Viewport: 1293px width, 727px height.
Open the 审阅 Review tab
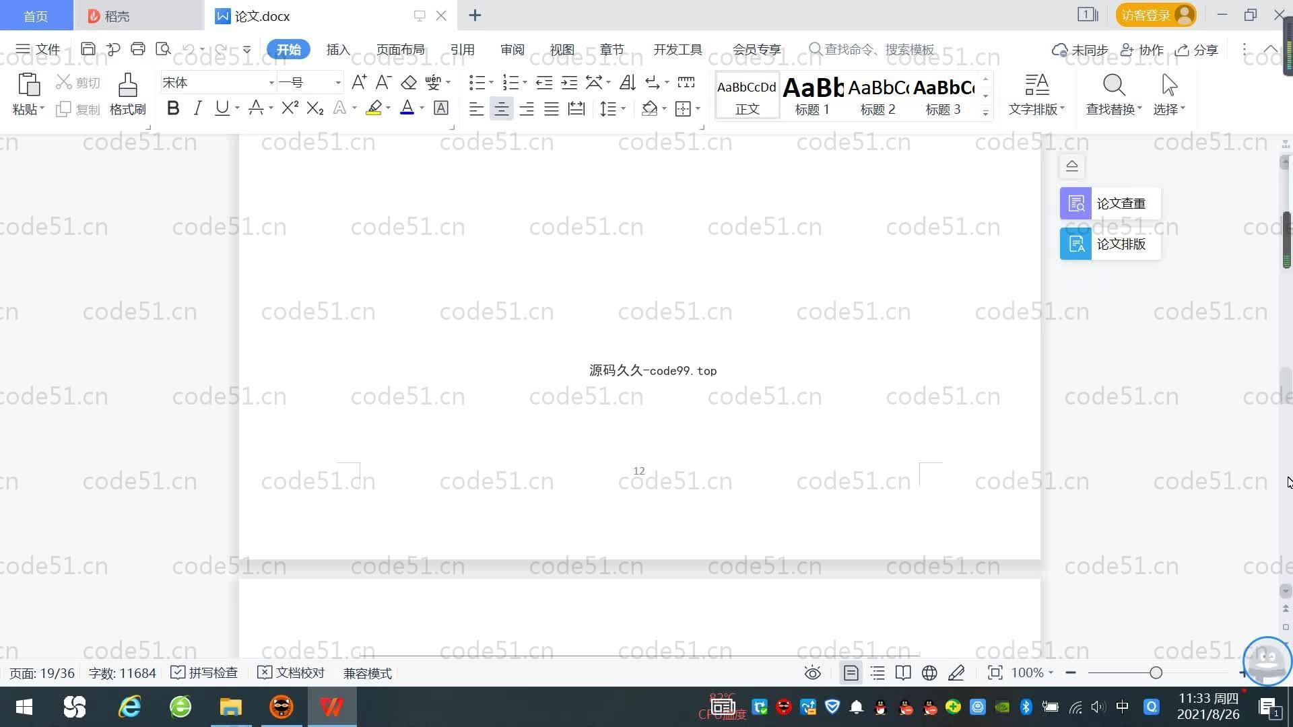coord(512,50)
